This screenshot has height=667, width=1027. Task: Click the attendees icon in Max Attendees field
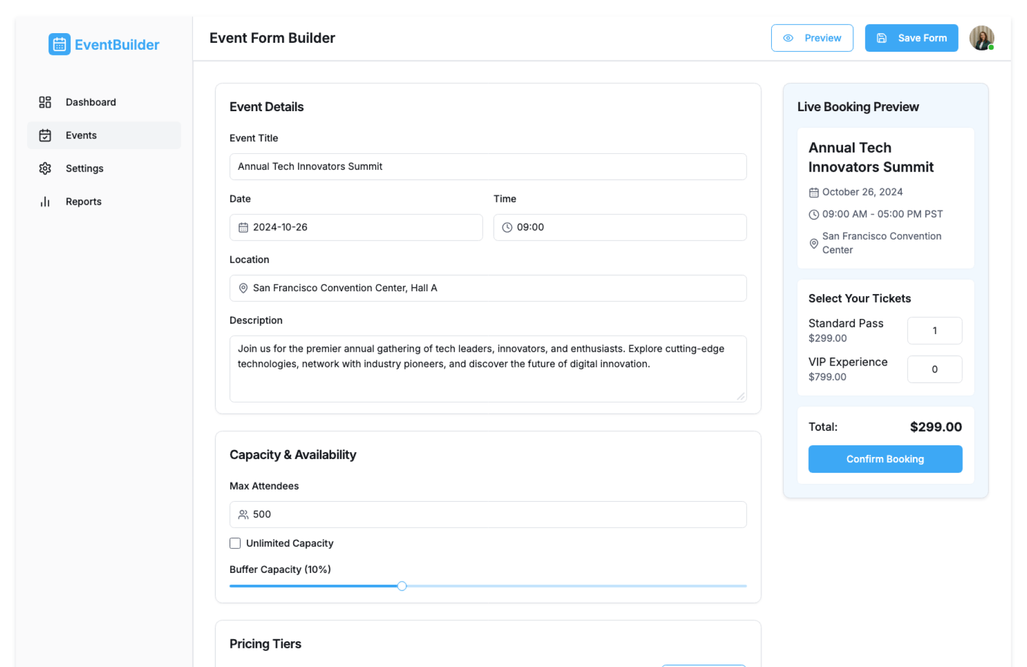pos(243,515)
